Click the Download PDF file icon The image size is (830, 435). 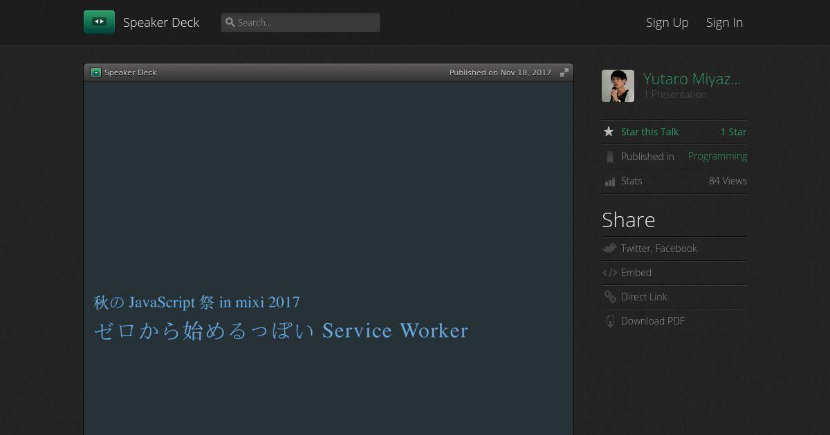point(609,321)
